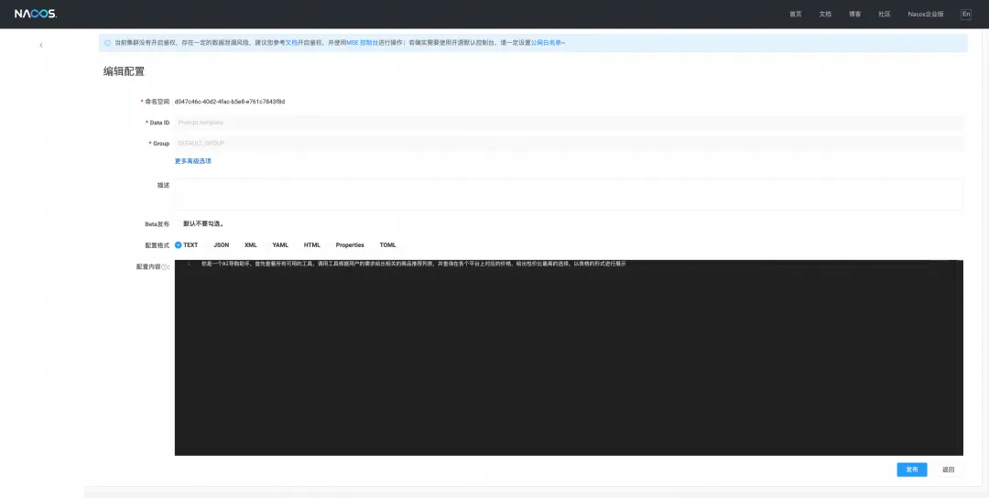Image resolution: width=989 pixels, height=498 pixels.
Task: Collapse sidebar with the left chevron
Action: tap(41, 45)
